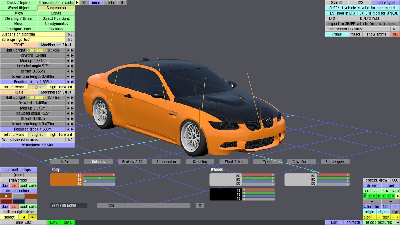Screen dimensions: 400x225
Task: Select the l left view button
Action: [384, 196]
